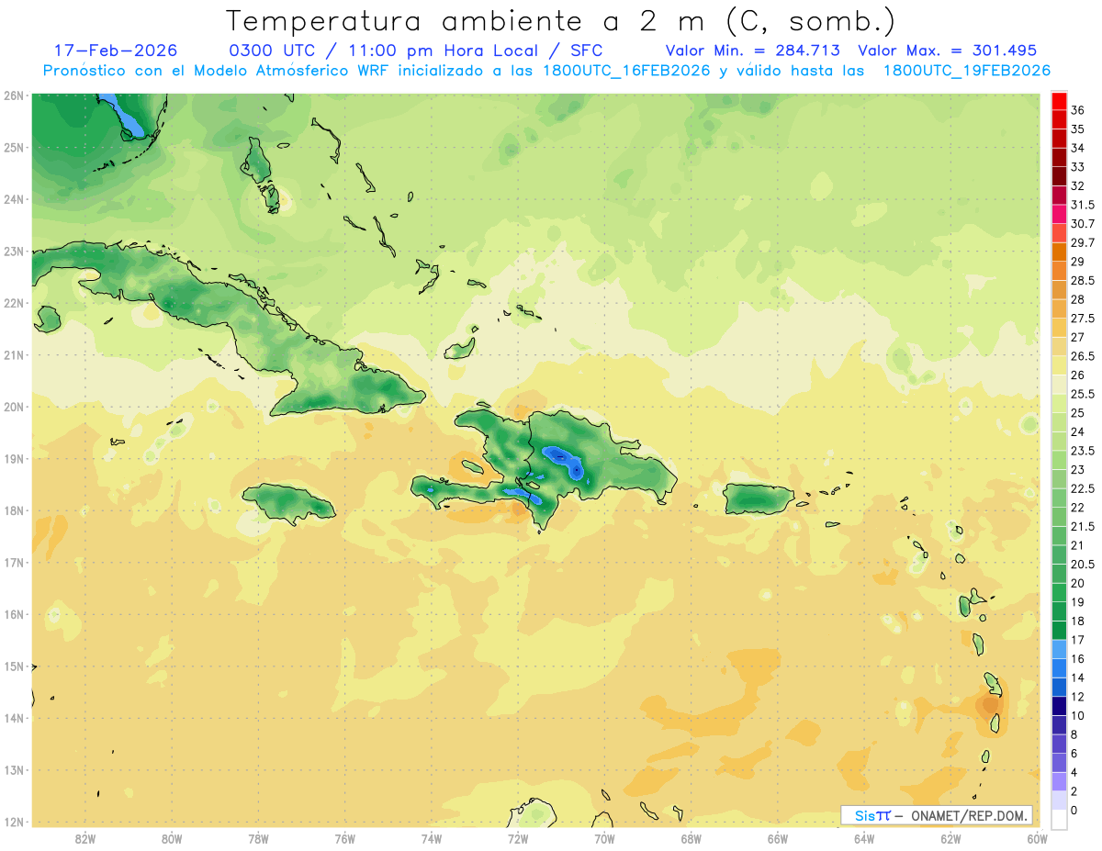Viewport: 1102px width, 851px height.
Task: Click the 'Valor Min. = 284.713' value
Action: click(751, 50)
